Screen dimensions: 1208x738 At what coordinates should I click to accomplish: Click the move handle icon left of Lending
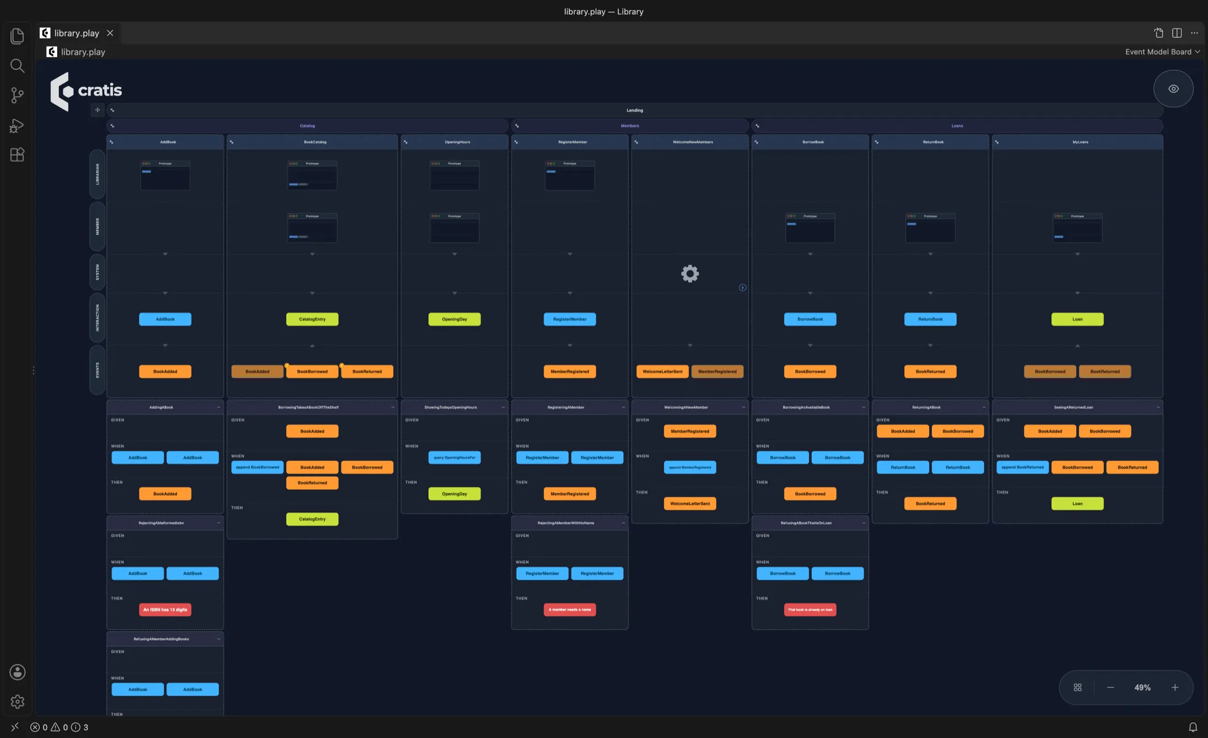[98, 110]
